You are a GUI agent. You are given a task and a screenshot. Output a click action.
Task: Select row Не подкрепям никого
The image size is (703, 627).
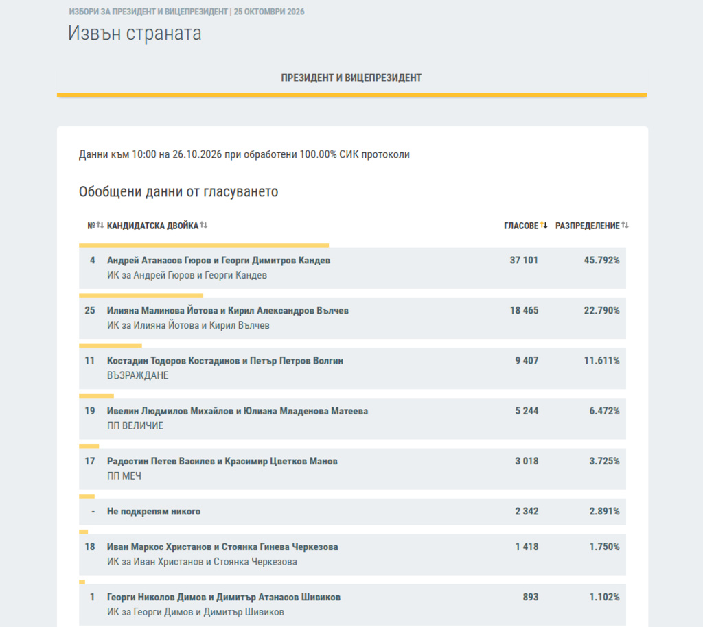352,512
